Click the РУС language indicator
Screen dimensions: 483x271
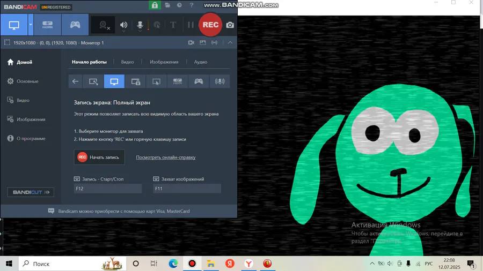coord(428,264)
